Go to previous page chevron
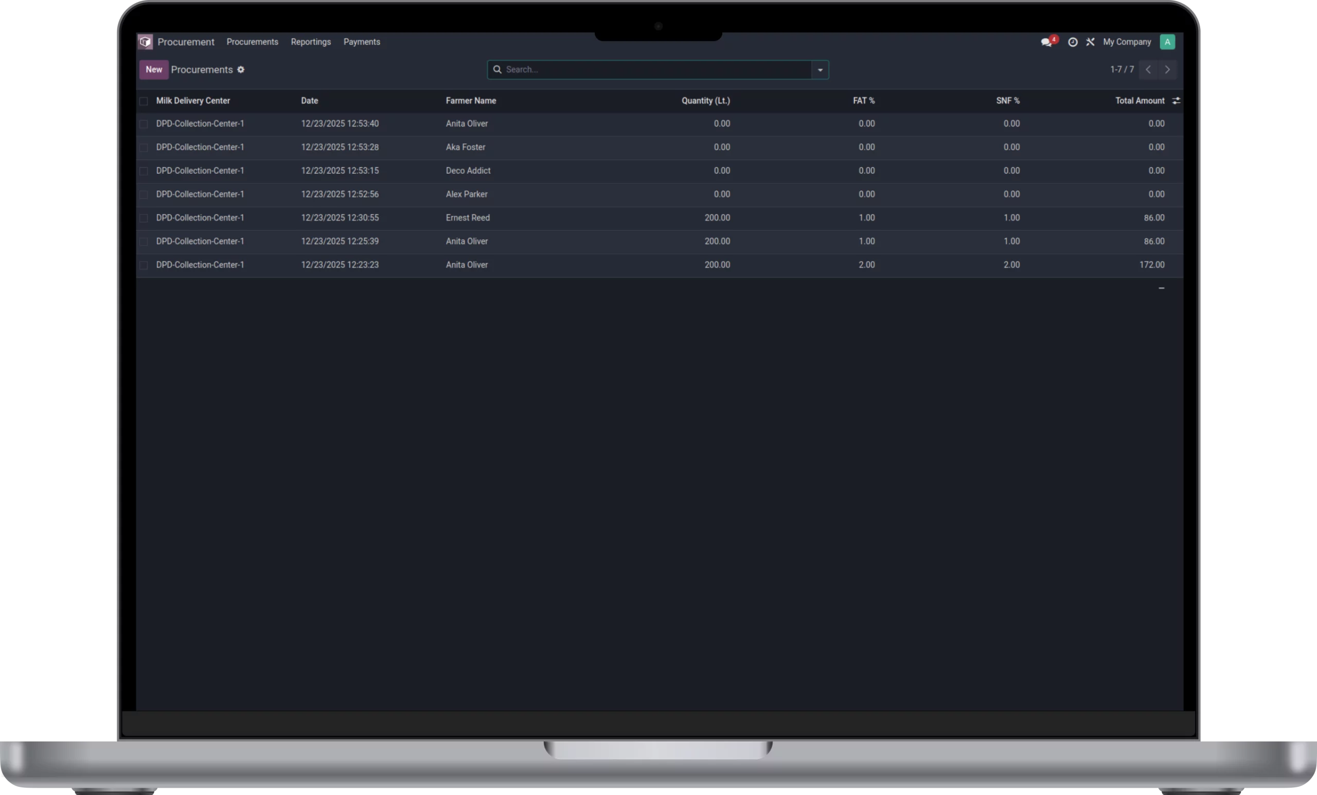1317x795 pixels. point(1148,69)
